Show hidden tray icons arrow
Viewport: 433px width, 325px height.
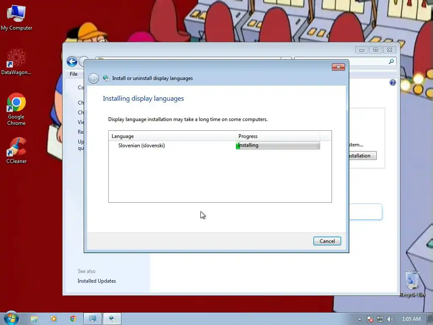coord(359,319)
